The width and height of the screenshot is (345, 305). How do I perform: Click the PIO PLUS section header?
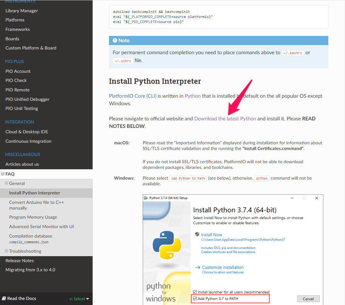[x=14, y=62]
